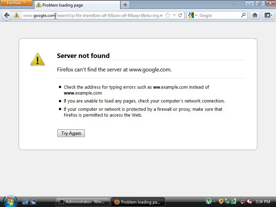The height and width of the screenshot is (207, 276).
Task: Click the 3:34 PM clock
Action: point(263,201)
